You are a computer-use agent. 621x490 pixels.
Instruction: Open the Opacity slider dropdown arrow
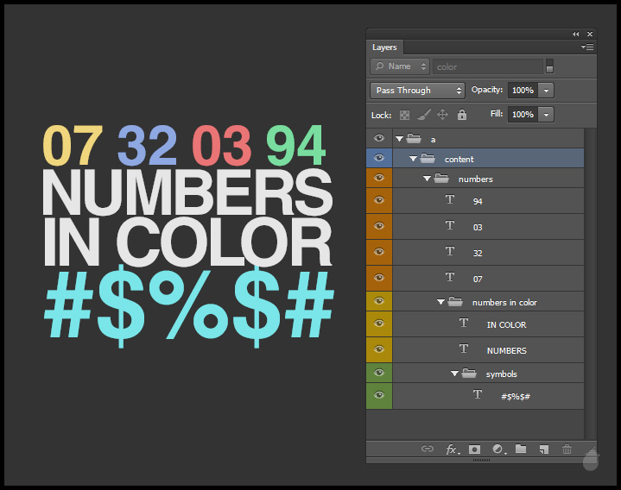[547, 91]
